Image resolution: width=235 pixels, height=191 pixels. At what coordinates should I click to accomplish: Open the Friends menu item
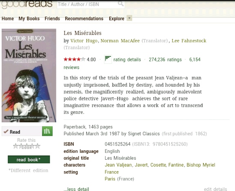point(52,19)
